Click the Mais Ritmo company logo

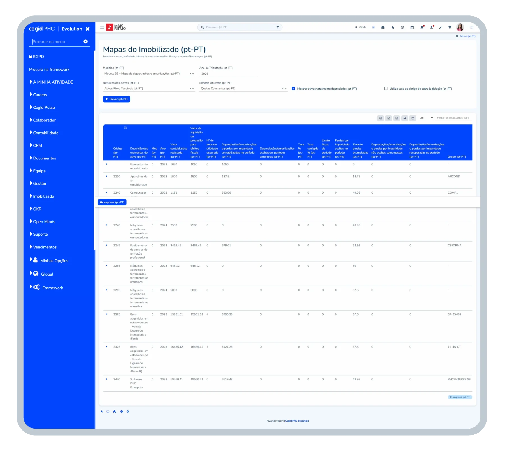[116, 27]
